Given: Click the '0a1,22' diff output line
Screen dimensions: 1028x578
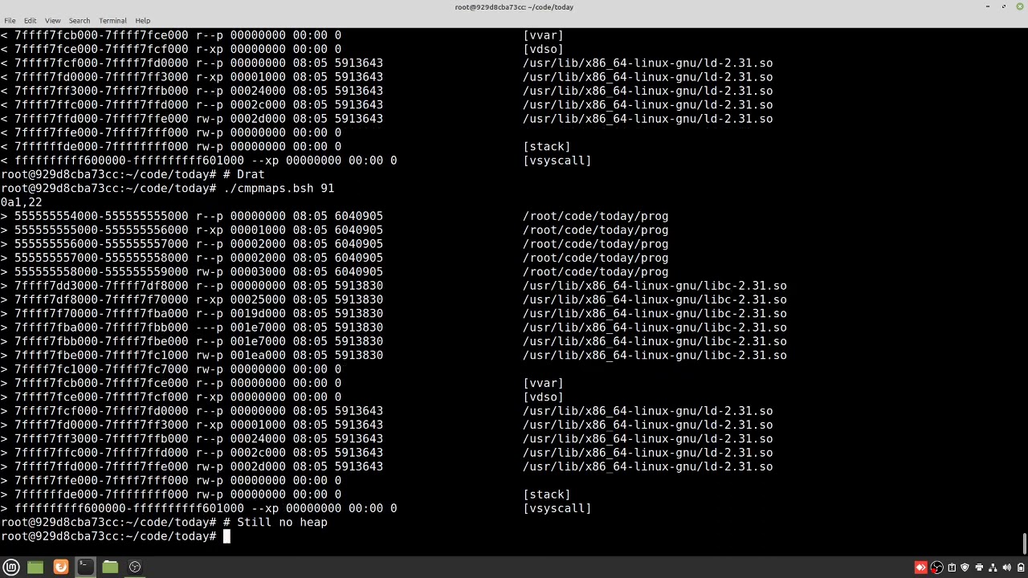Looking at the screenshot, I should pyautogui.click(x=21, y=202).
